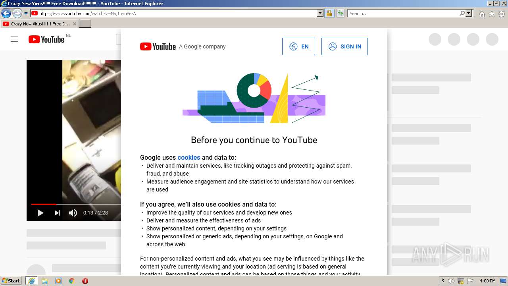Click the YouTube URL in address bar
Image resolution: width=508 pixels, height=286 pixels.
click(87, 14)
